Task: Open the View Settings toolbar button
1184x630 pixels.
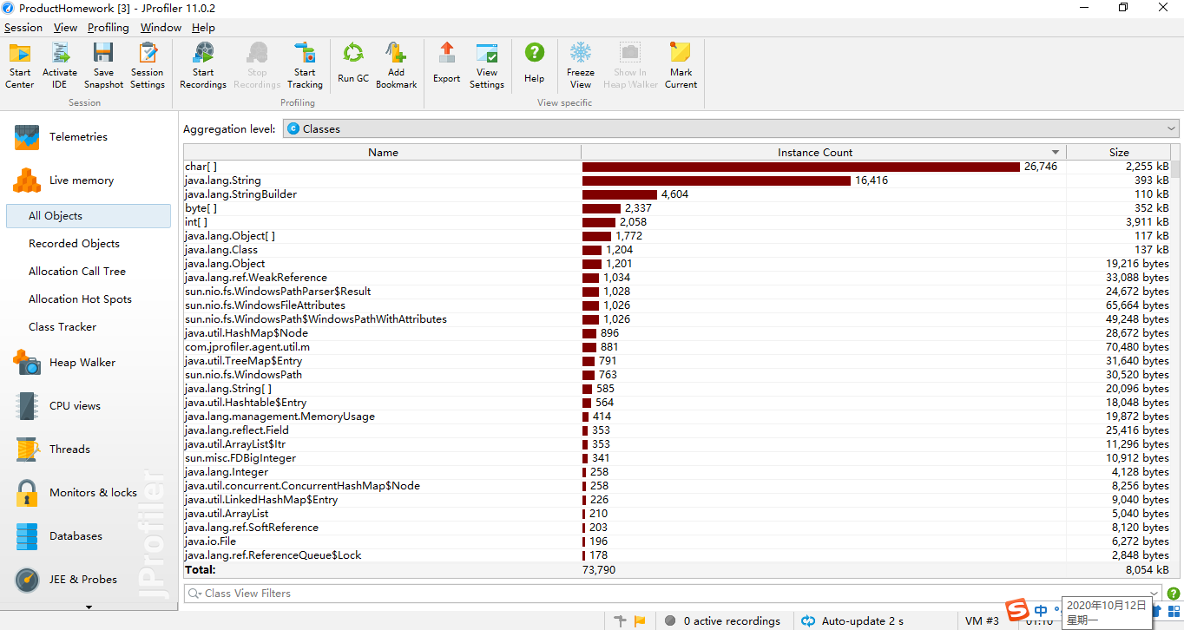Action: click(x=487, y=65)
